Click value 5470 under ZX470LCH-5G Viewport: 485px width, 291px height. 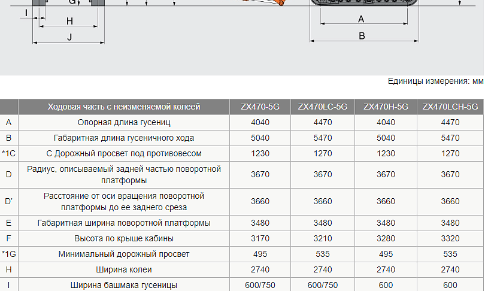(450, 138)
